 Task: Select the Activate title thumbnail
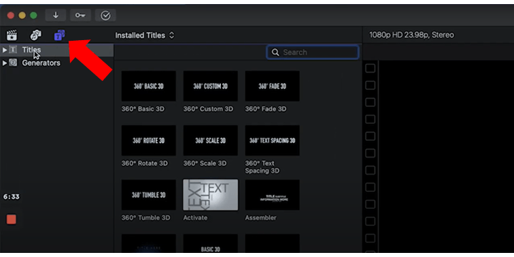211,194
